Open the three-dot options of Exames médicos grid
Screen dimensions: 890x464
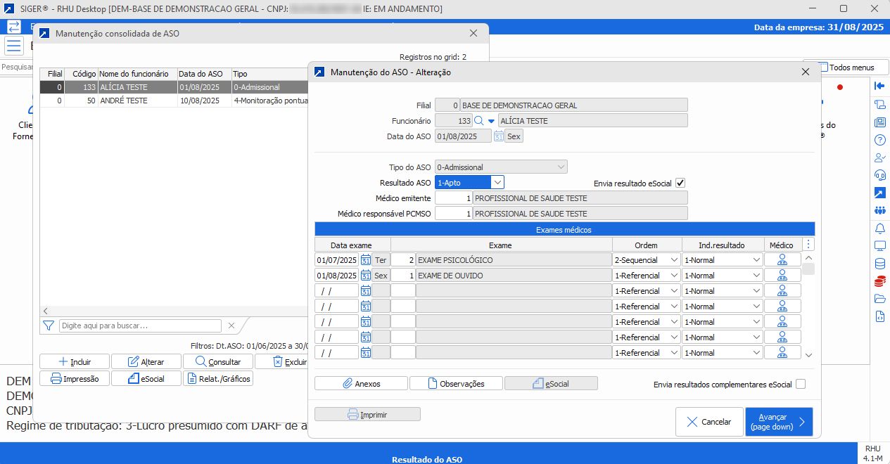tap(808, 245)
